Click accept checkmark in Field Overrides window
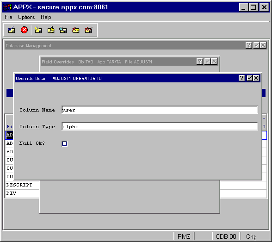 207,62
